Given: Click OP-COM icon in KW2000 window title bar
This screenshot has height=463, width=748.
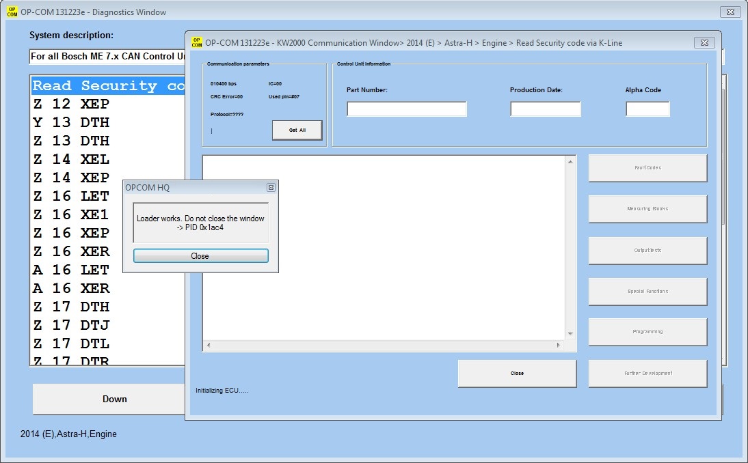Looking at the screenshot, I should click(x=196, y=43).
